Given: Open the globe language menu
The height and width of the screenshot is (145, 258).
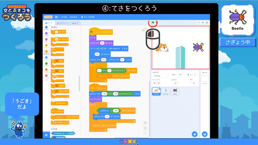Looking at the screenshot, I should pos(57,17).
